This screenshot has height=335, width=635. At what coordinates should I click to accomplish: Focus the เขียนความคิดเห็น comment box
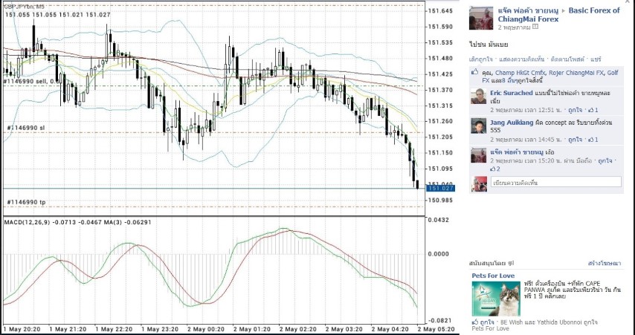(555, 182)
